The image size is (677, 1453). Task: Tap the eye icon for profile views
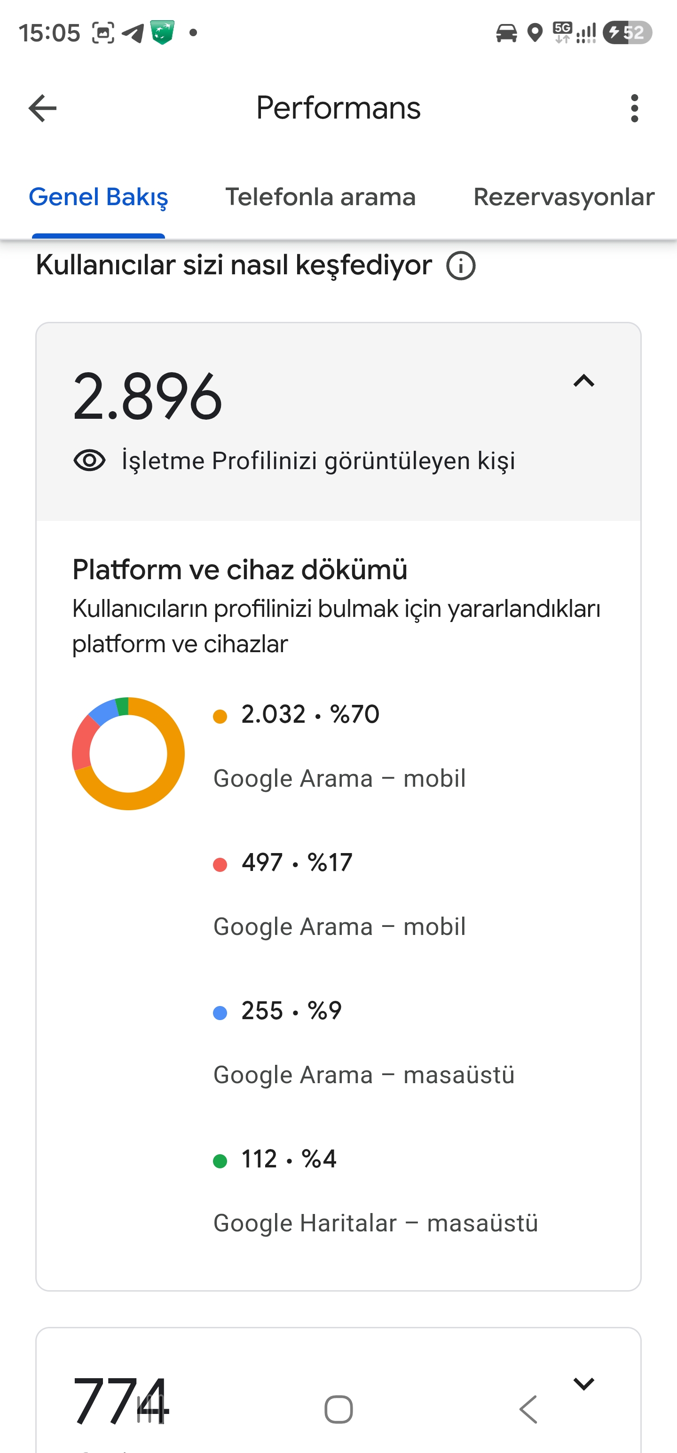90,461
